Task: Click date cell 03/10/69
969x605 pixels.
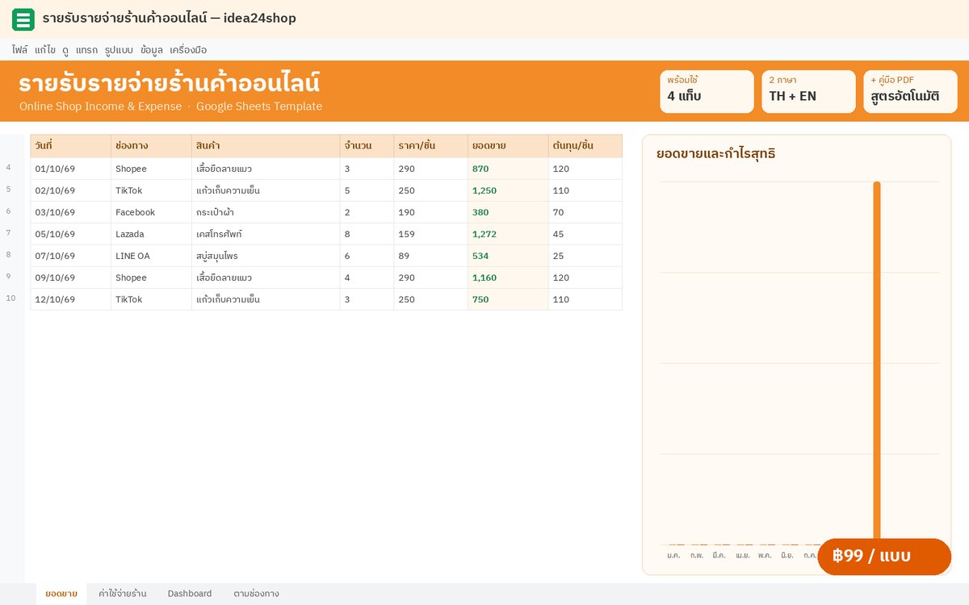Action: (71, 212)
